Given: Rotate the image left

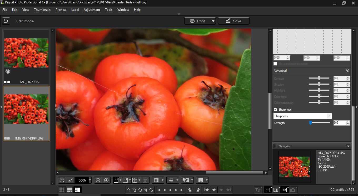Looking at the screenshot, I should [190, 190].
